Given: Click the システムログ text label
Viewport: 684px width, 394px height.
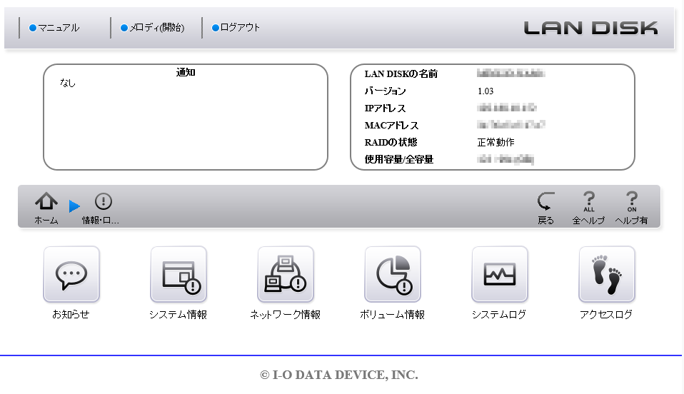Looking at the screenshot, I should pyautogui.click(x=499, y=314).
